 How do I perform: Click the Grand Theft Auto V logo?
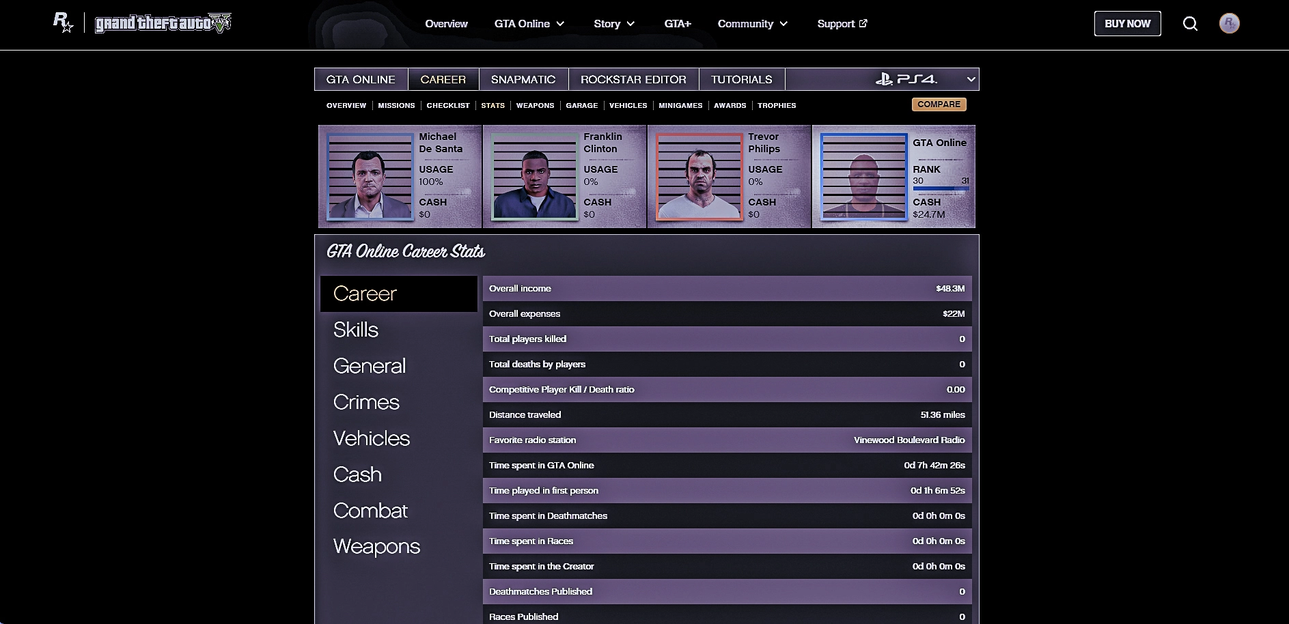point(163,23)
